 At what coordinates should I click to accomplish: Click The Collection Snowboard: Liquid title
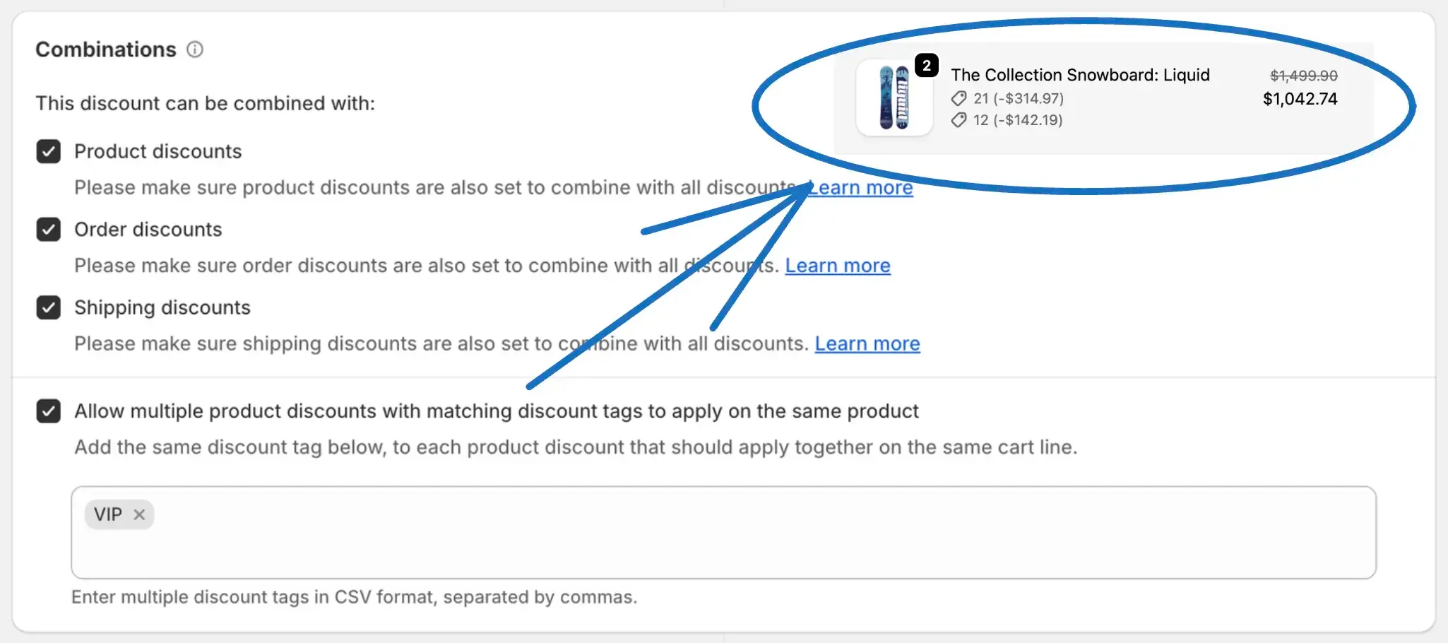point(1080,75)
